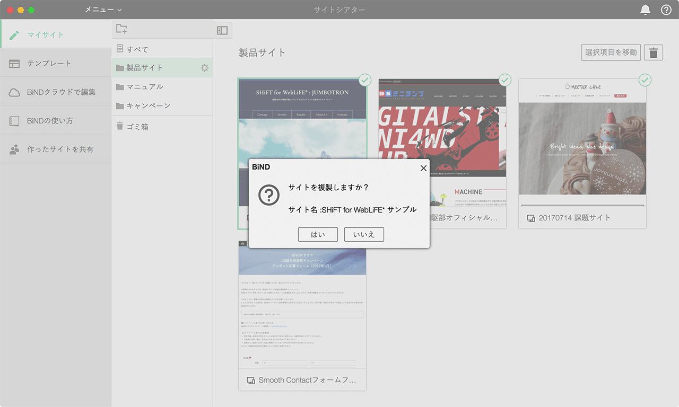The image size is (679, 407).
Task: Open the テンプレート sidebar tab
Action: pos(56,63)
